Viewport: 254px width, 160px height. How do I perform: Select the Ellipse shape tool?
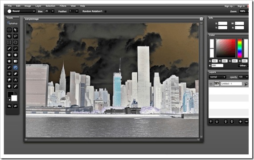16,55
